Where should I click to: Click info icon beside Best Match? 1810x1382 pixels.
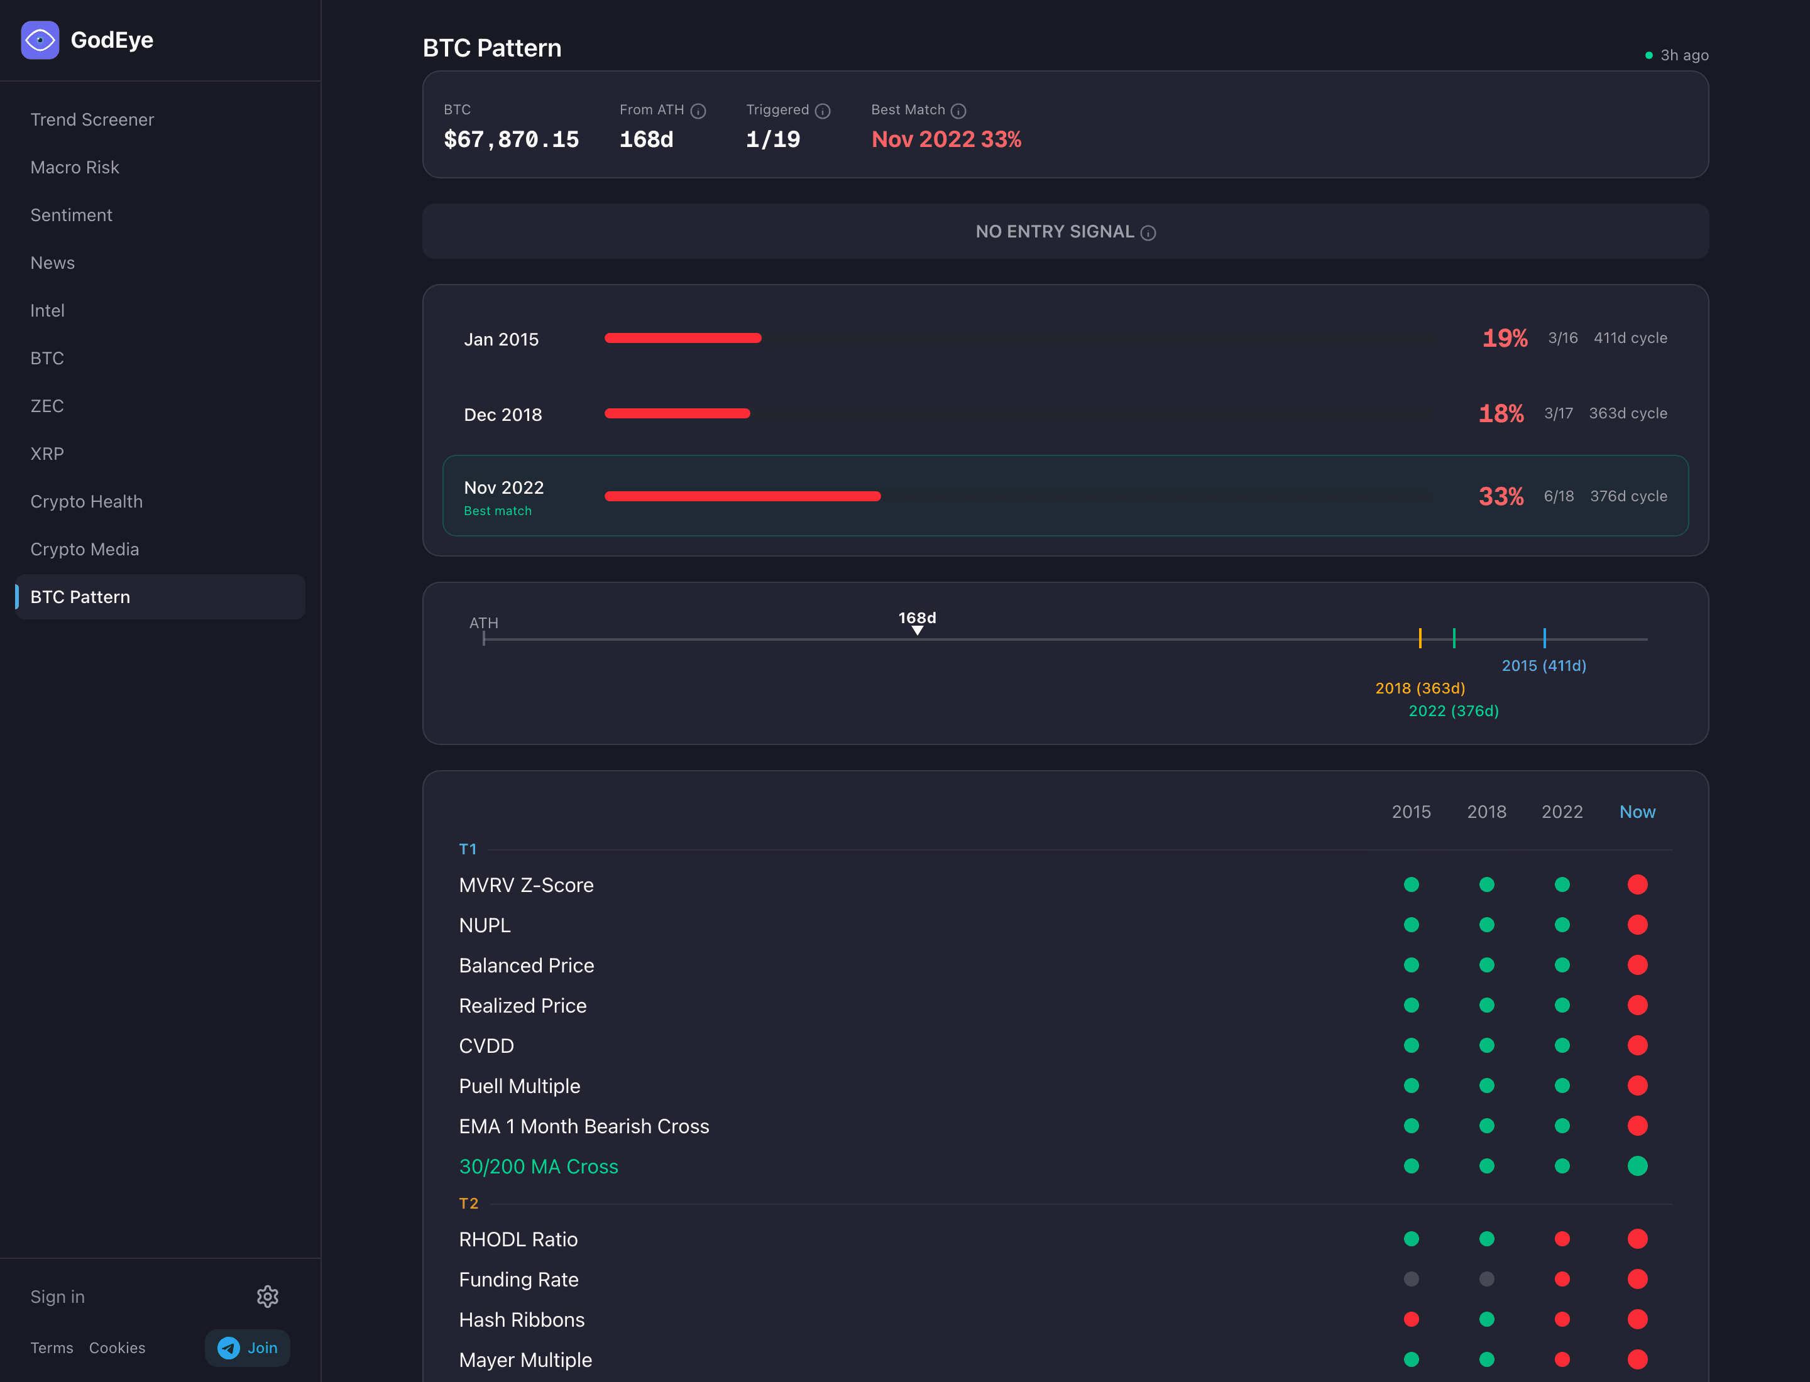tap(958, 111)
